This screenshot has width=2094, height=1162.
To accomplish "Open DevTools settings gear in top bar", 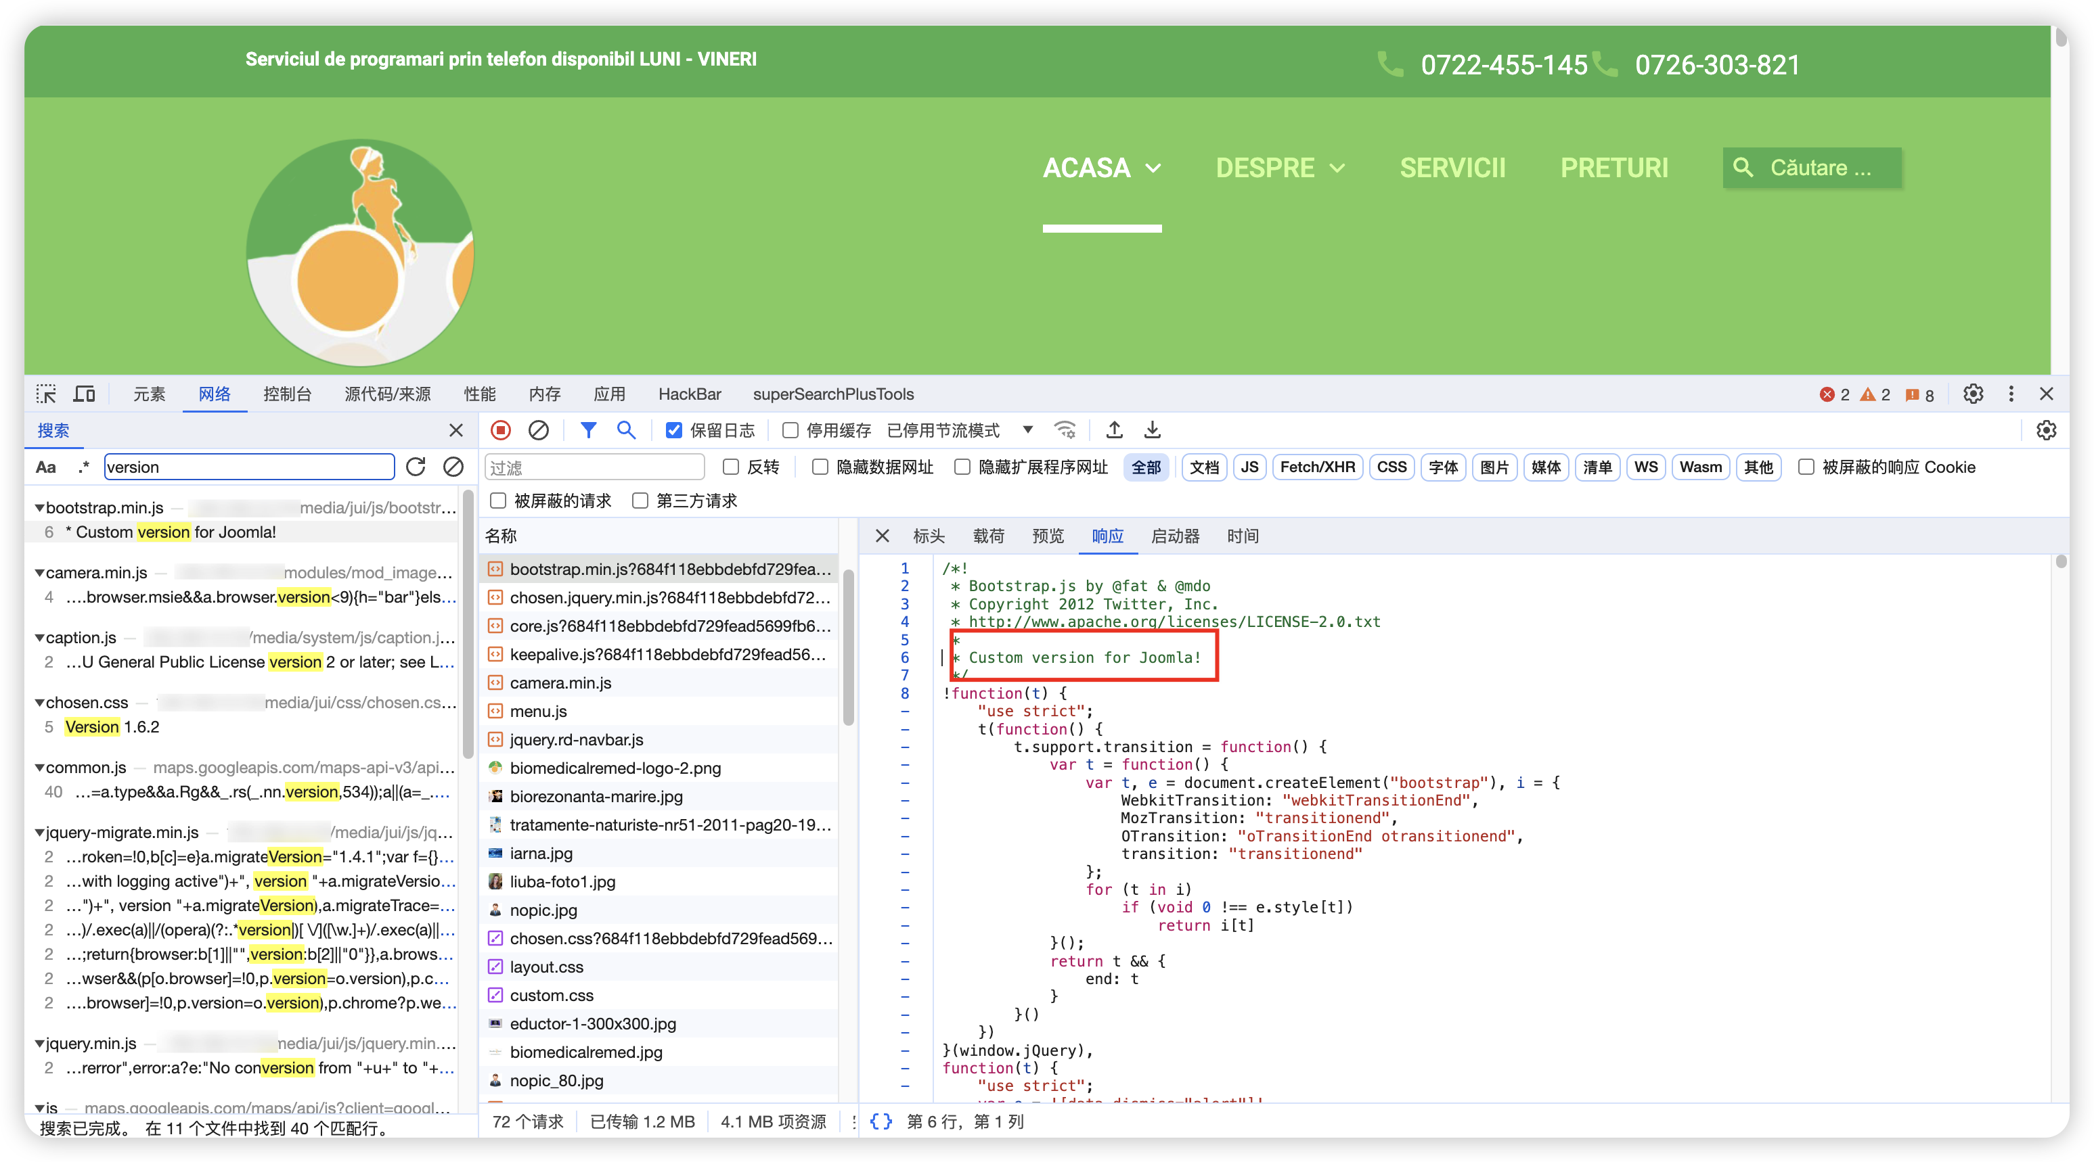I will (1973, 394).
